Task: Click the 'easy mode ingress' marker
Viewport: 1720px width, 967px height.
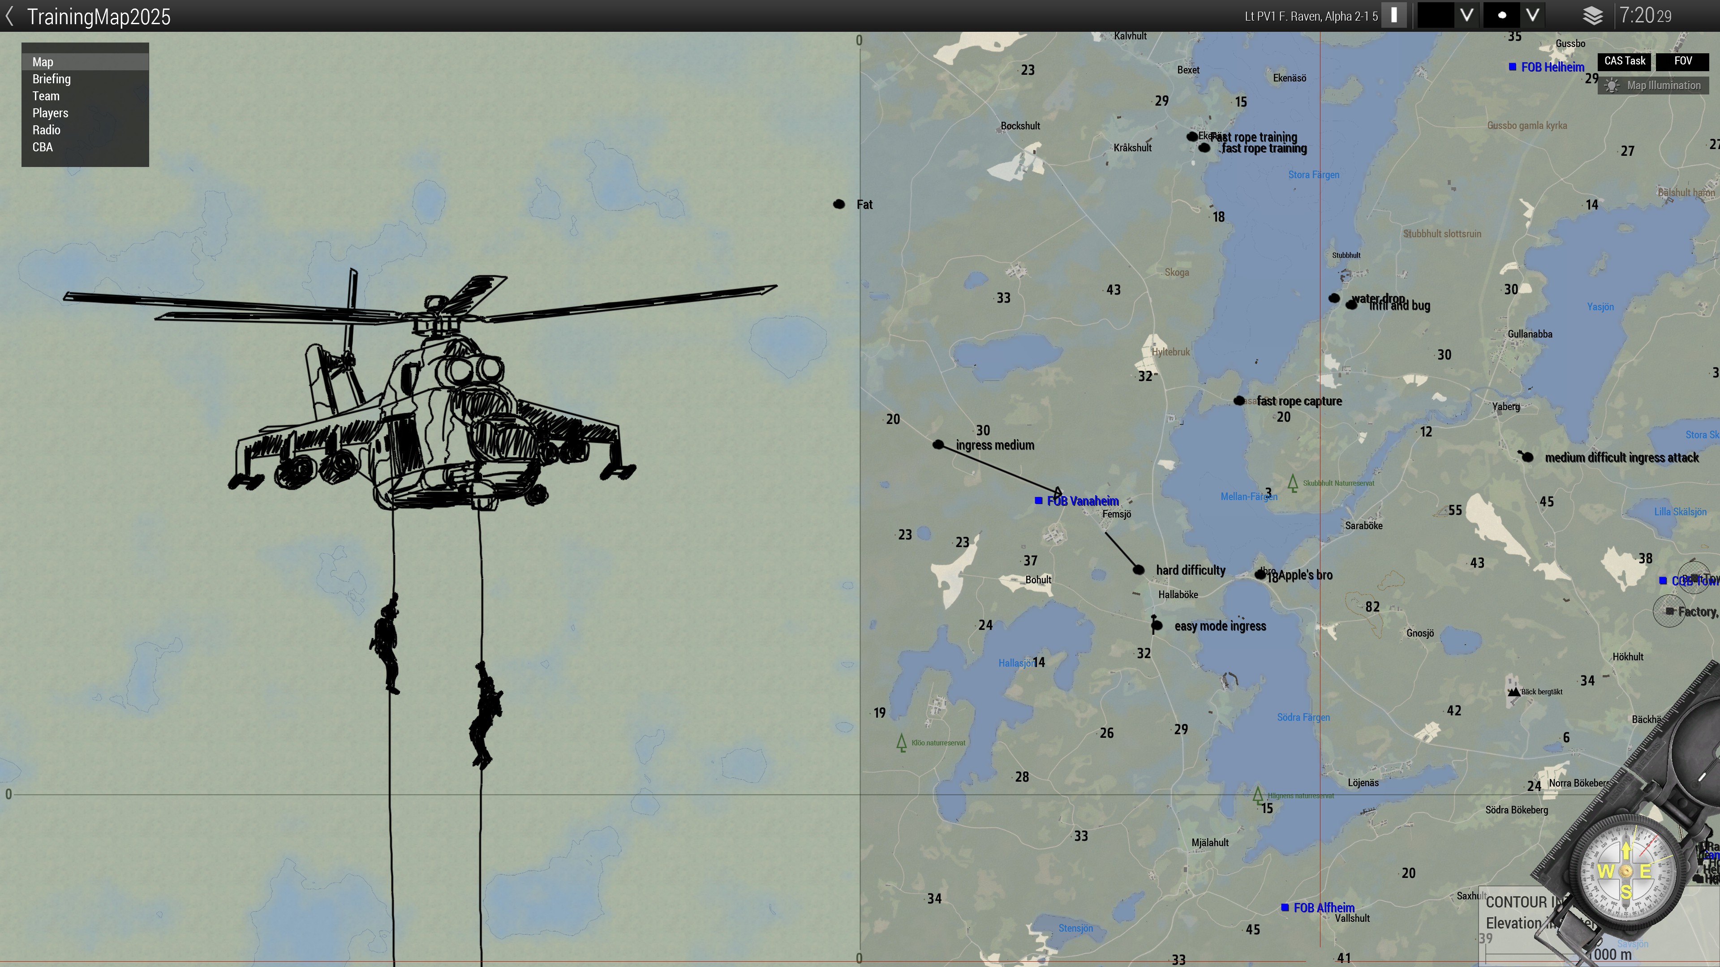Action: (1157, 625)
